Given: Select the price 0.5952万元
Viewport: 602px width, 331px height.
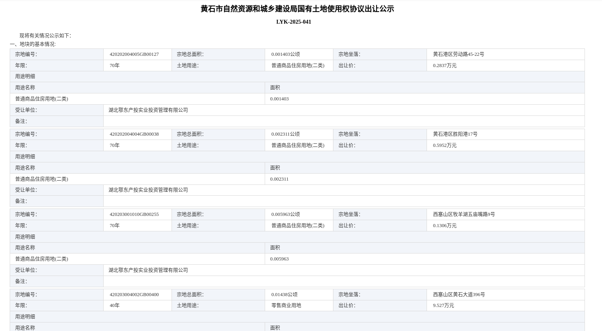Looking at the screenshot, I should pyautogui.click(x=444, y=145).
